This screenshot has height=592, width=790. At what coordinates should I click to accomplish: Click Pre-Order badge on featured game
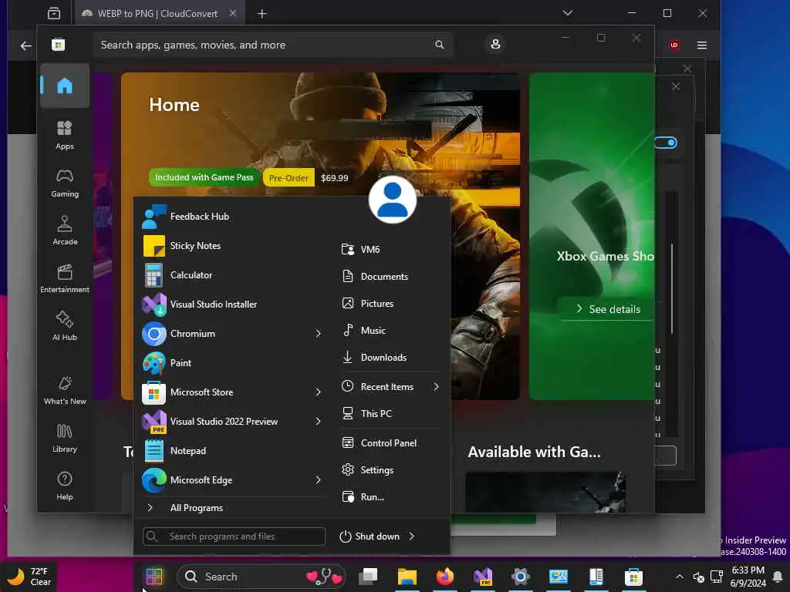[289, 178]
